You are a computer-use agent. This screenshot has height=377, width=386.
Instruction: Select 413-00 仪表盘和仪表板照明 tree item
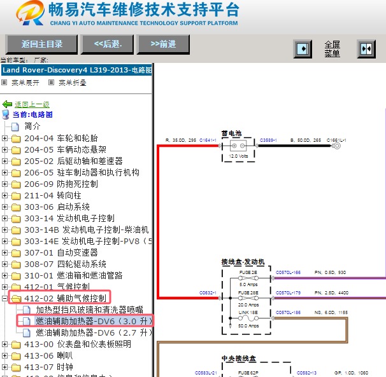[x=78, y=344]
